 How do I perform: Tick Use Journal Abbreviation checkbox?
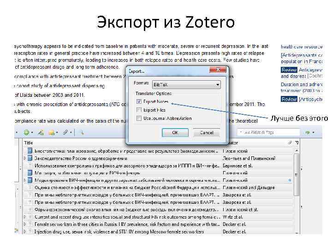[x=139, y=118]
